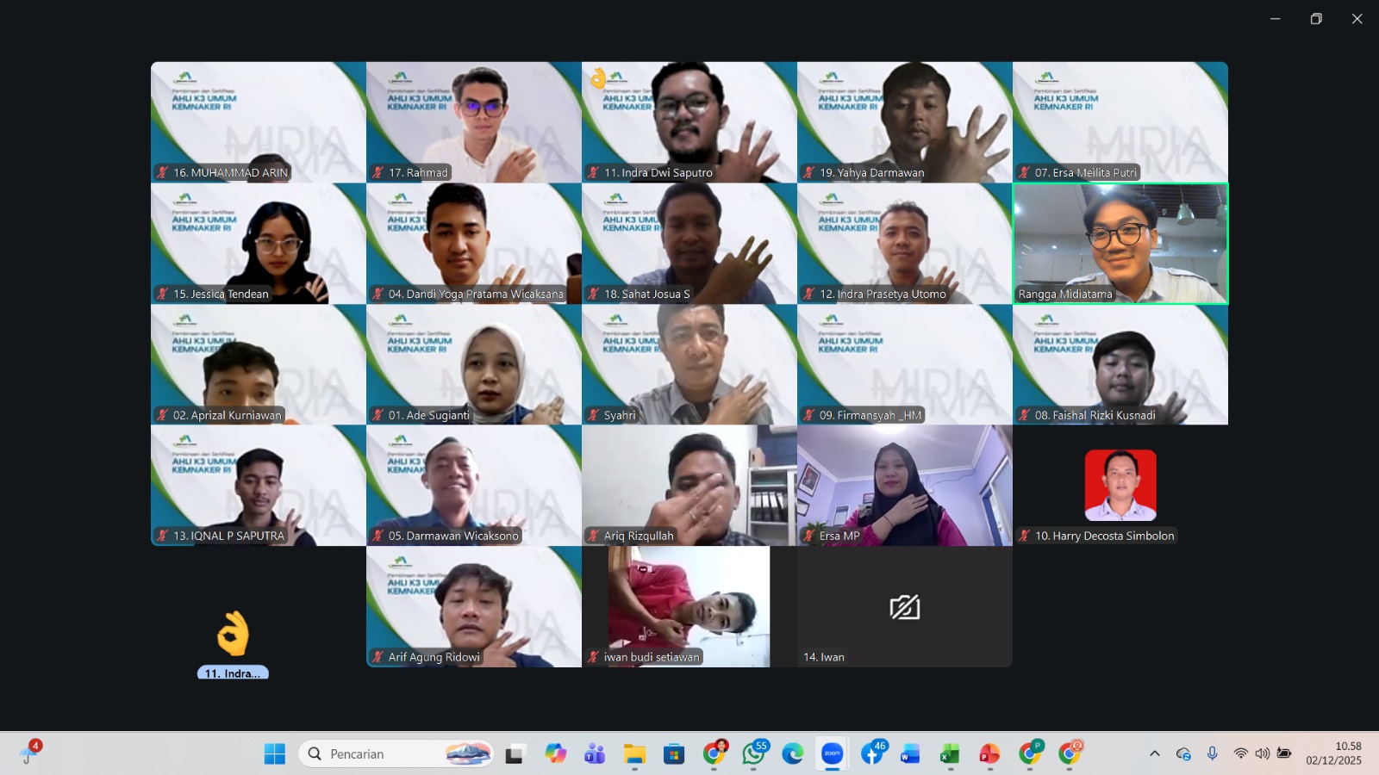Select Rangga Midiatama's video tile

click(x=1120, y=243)
